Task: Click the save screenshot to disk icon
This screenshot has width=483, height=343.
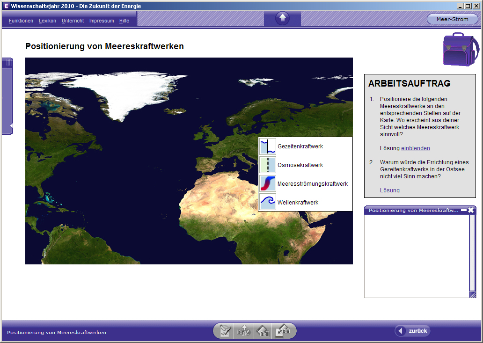Action: point(283,331)
